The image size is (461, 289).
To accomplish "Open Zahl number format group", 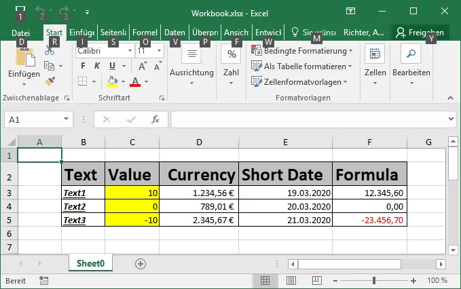I will coord(232,65).
